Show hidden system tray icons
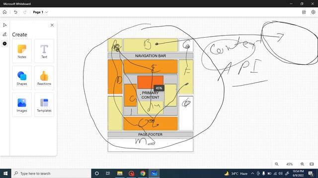This screenshot has height=178, width=318. (252, 174)
